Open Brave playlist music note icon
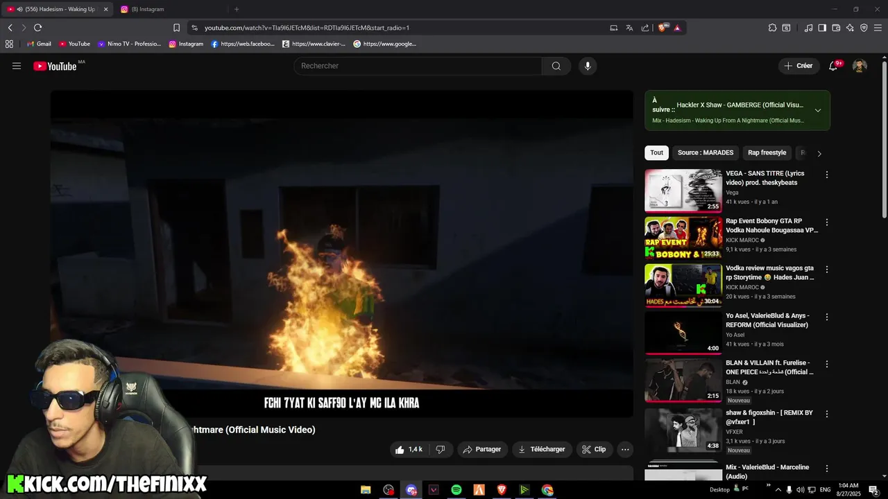 [808, 28]
